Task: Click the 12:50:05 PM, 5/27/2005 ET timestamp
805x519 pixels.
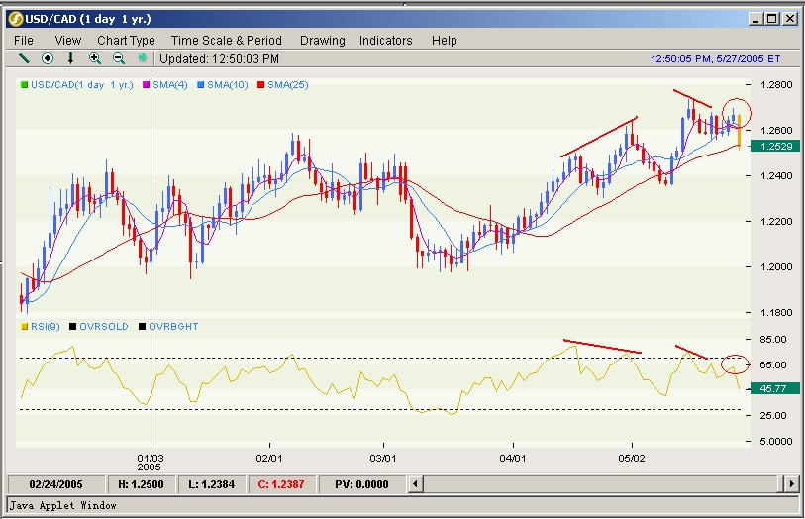Action: (x=716, y=59)
